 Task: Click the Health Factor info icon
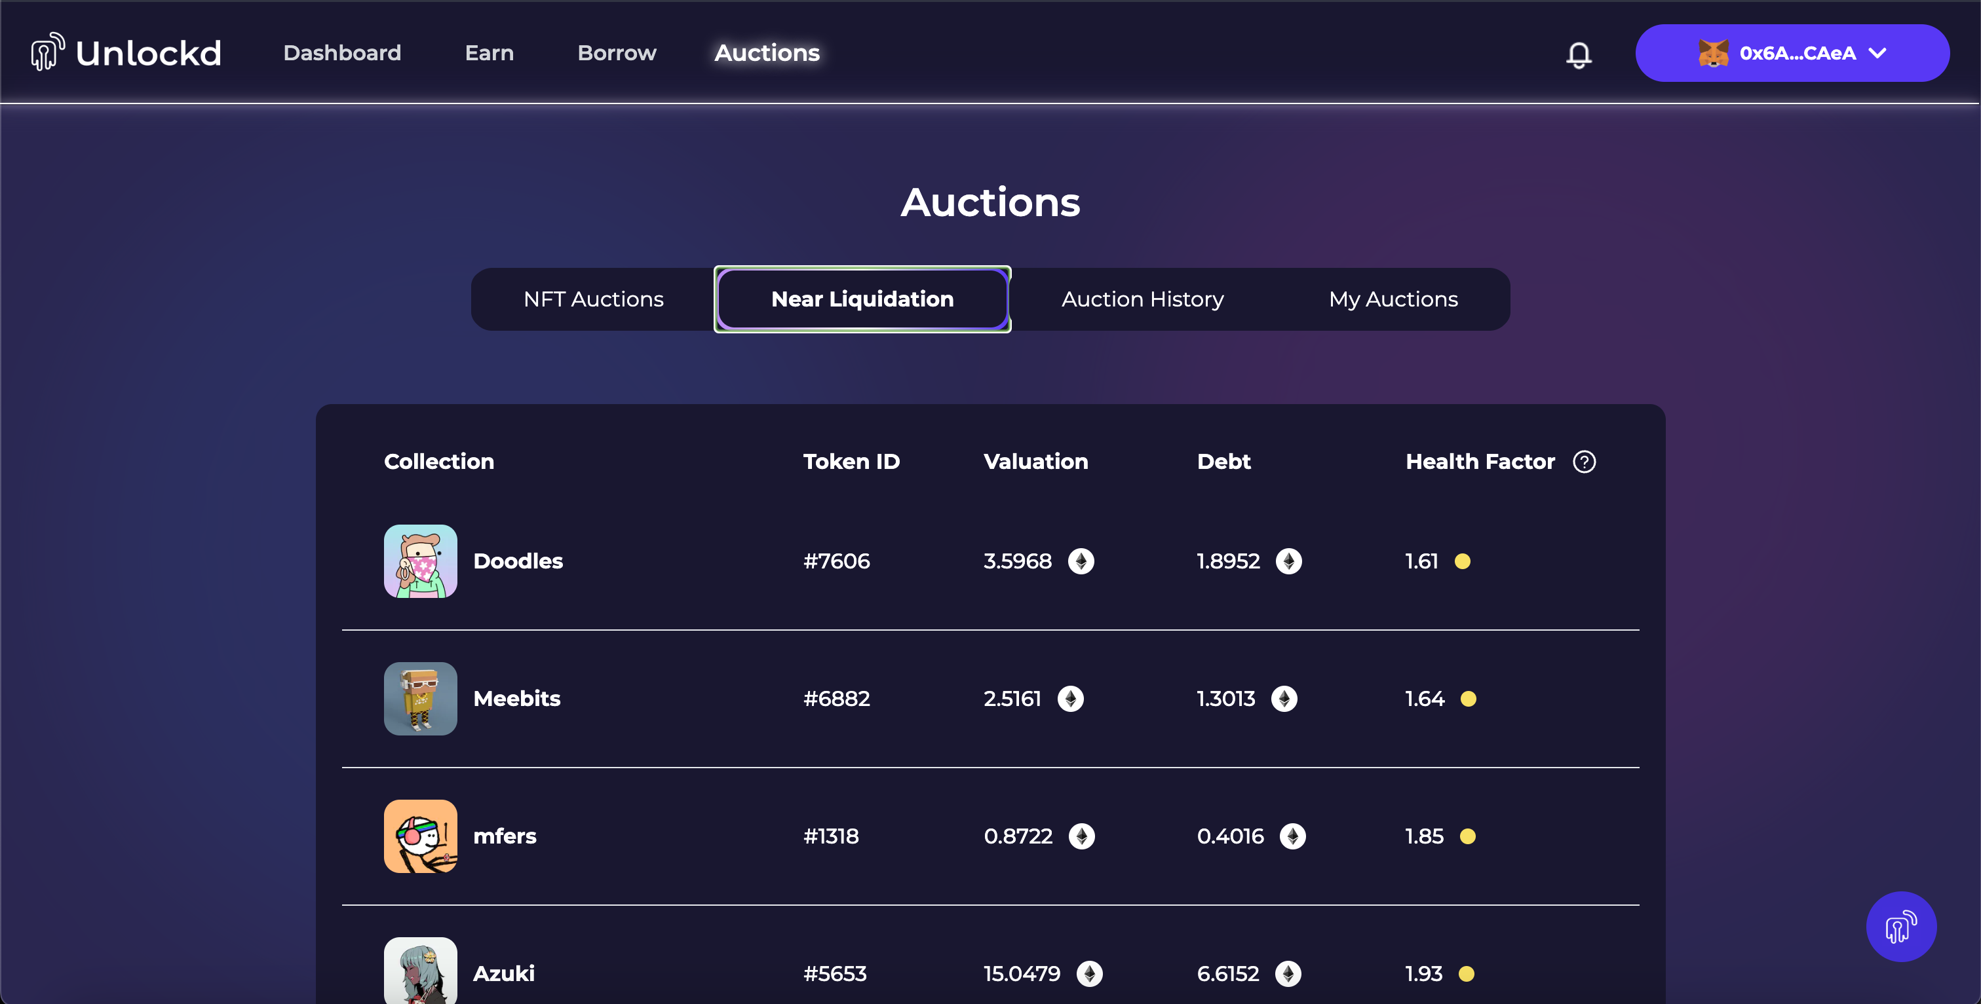pyautogui.click(x=1584, y=461)
